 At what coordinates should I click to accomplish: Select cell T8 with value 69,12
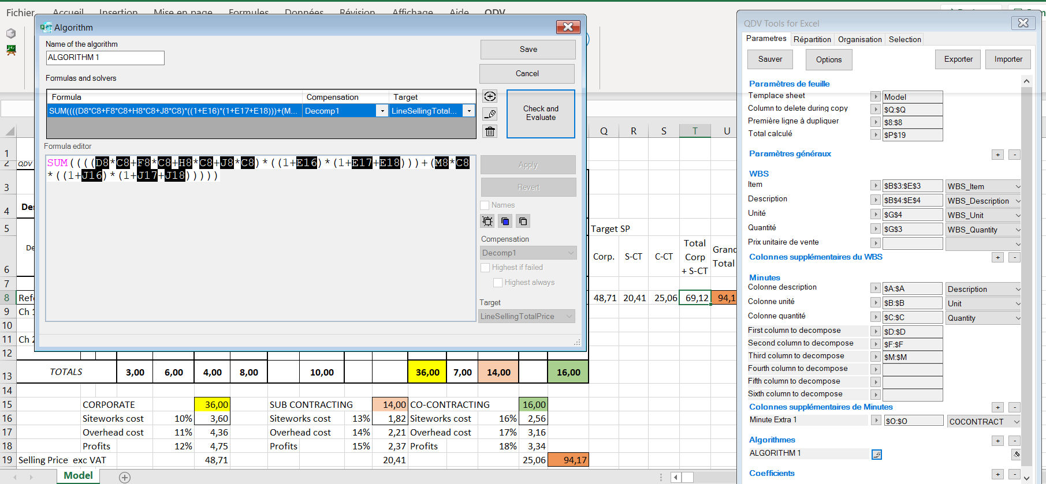coord(695,298)
